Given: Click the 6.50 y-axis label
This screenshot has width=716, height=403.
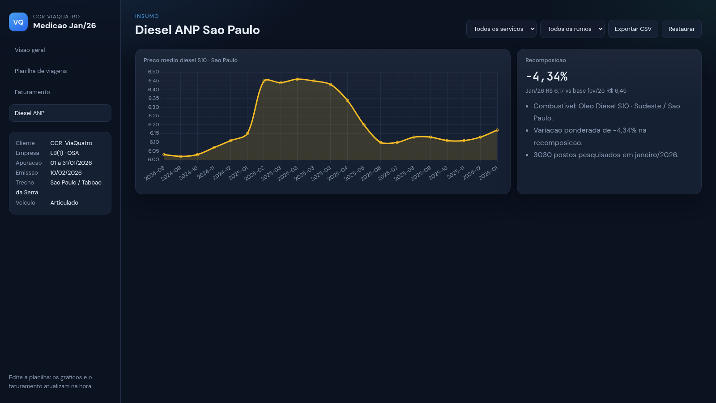Looking at the screenshot, I should pos(153,72).
